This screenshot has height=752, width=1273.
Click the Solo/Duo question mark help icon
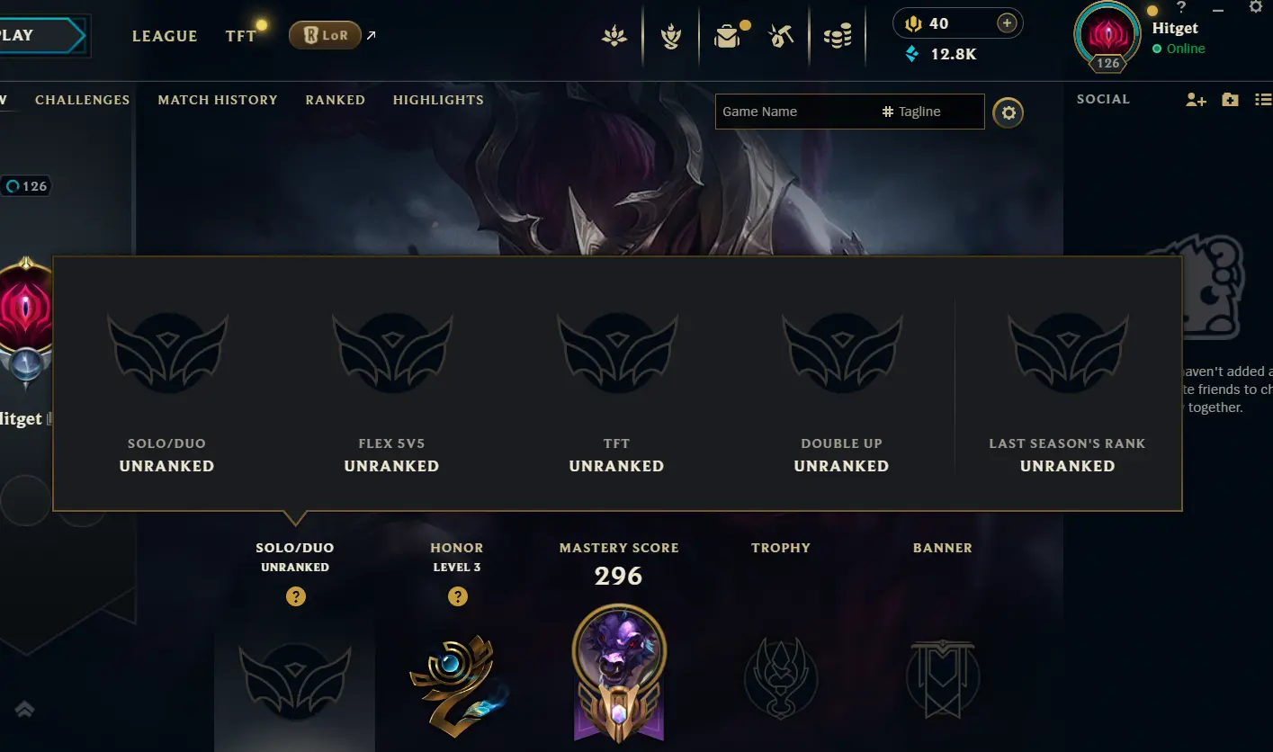296,596
